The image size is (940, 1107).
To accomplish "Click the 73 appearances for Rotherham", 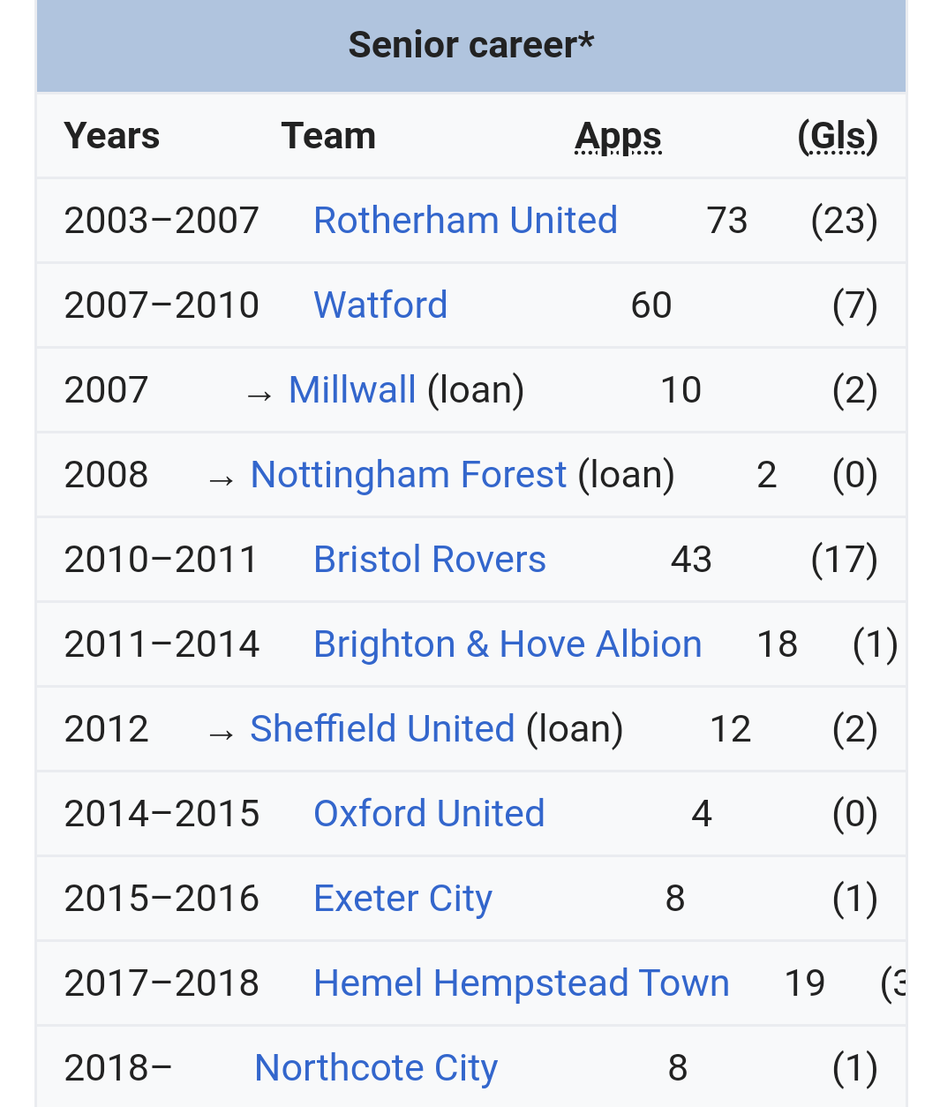I will pyautogui.click(x=727, y=221).
